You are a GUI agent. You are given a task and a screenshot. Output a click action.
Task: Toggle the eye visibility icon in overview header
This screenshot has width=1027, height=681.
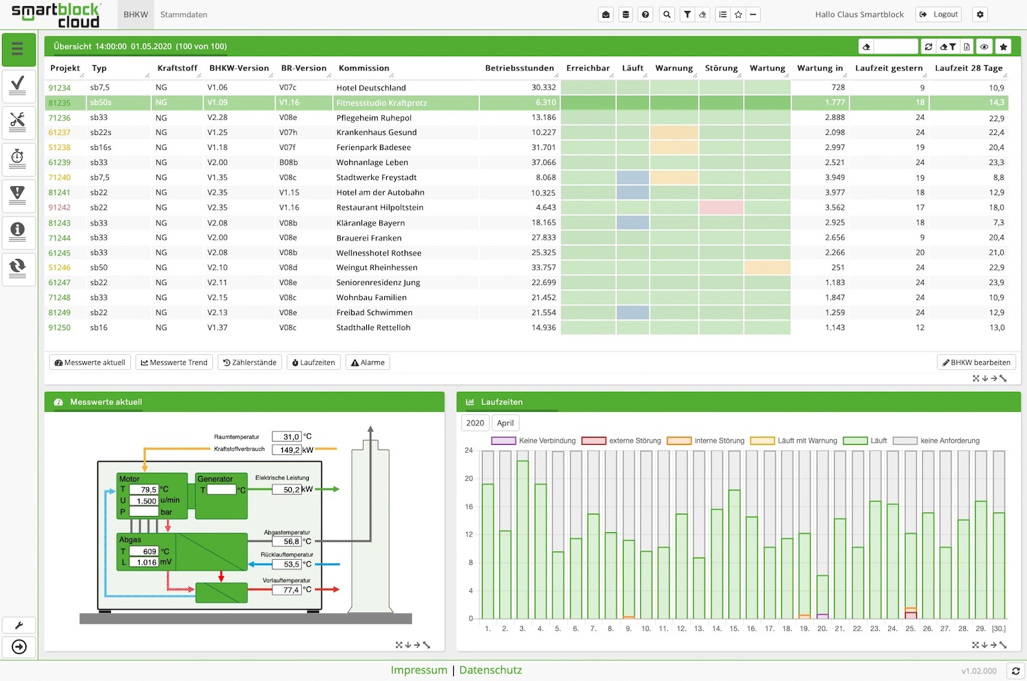click(x=984, y=47)
